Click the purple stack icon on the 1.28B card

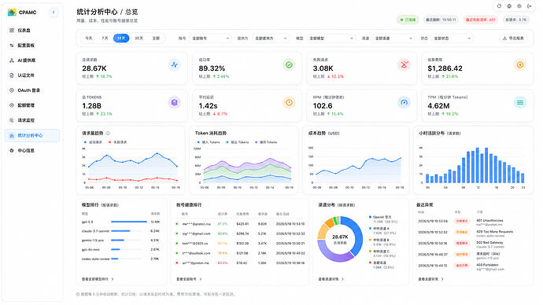174,102
